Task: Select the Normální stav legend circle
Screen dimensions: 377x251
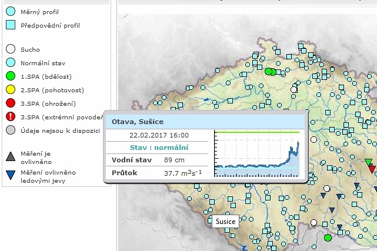Action: click(11, 63)
